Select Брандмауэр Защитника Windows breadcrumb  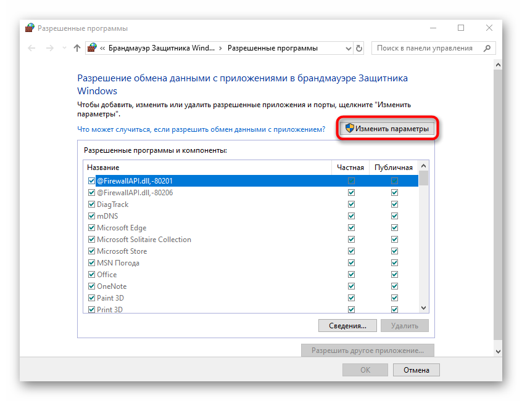tap(162, 48)
